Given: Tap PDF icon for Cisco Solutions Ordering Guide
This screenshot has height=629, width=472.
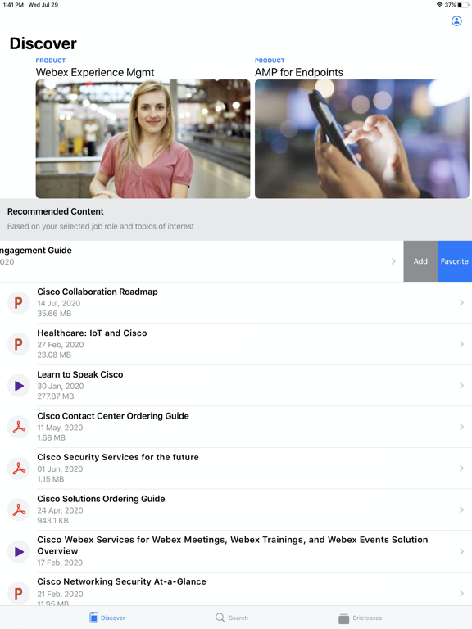Looking at the screenshot, I should [19, 510].
